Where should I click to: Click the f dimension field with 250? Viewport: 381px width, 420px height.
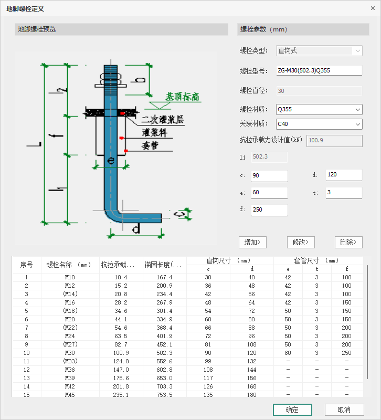coord(269,209)
